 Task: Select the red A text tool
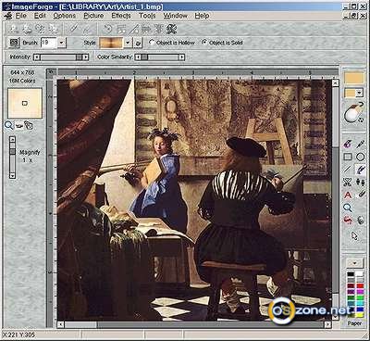(x=348, y=195)
